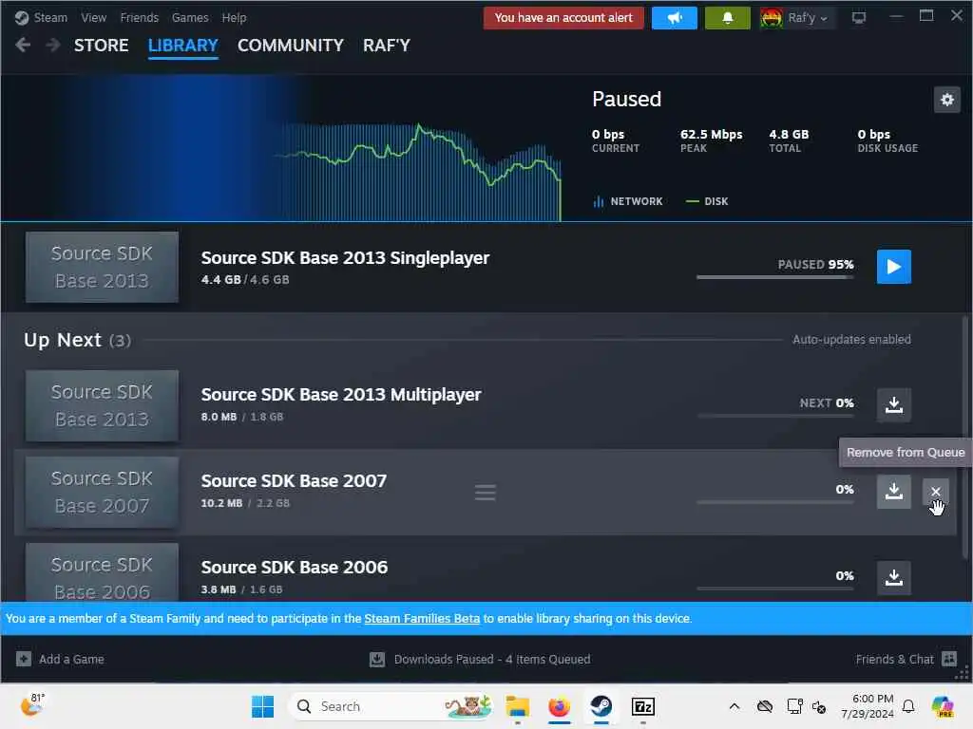Viewport: 973px width, 729px height.
Task: Open Downloads Paused status
Action: click(x=480, y=659)
